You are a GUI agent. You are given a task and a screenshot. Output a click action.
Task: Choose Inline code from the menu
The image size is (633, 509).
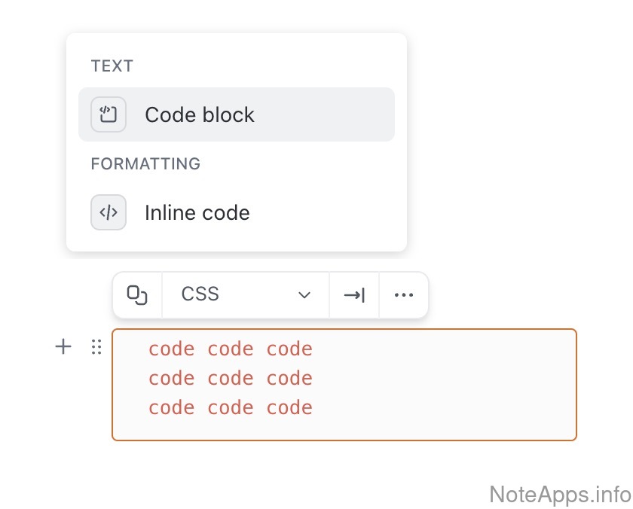[x=197, y=212]
